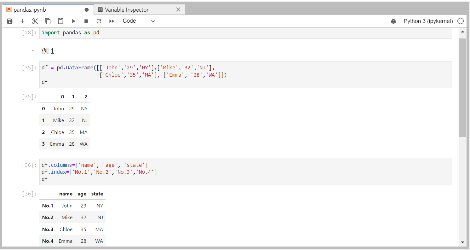Paste cells from the clipboard

(x=60, y=21)
